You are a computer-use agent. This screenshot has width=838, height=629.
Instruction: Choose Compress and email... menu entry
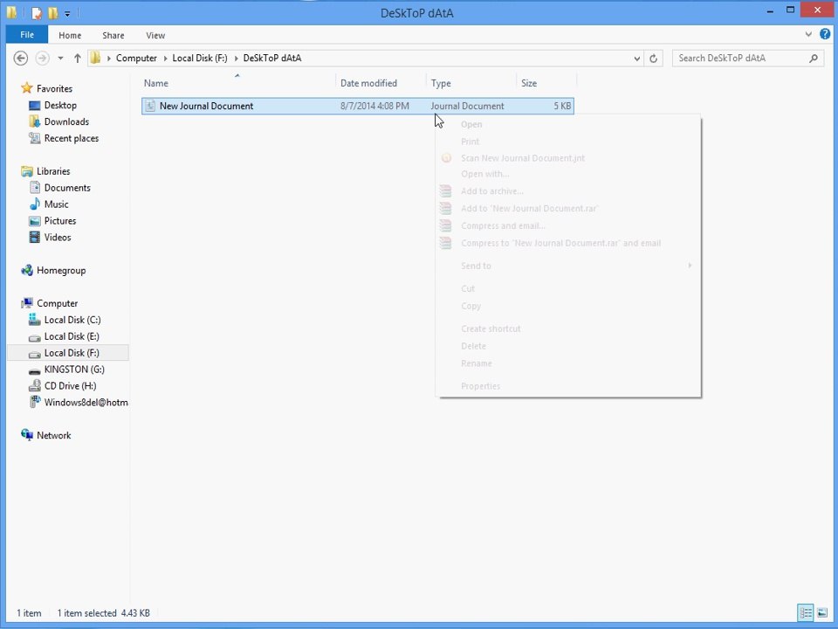pyautogui.click(x=568, y=226)
